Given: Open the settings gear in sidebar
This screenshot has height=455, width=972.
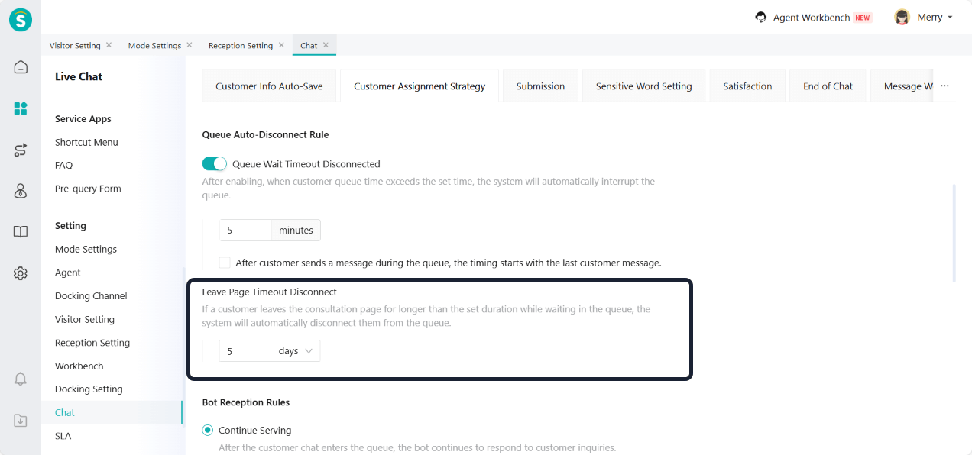Looking at the screenshot, I should click(21, 273).
